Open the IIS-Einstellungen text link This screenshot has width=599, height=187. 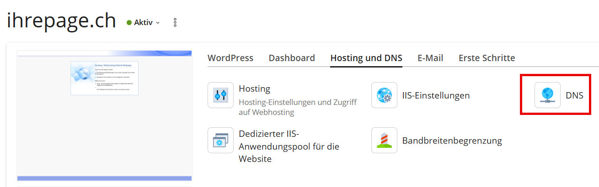pyautogui.click(x=436, y=95)
